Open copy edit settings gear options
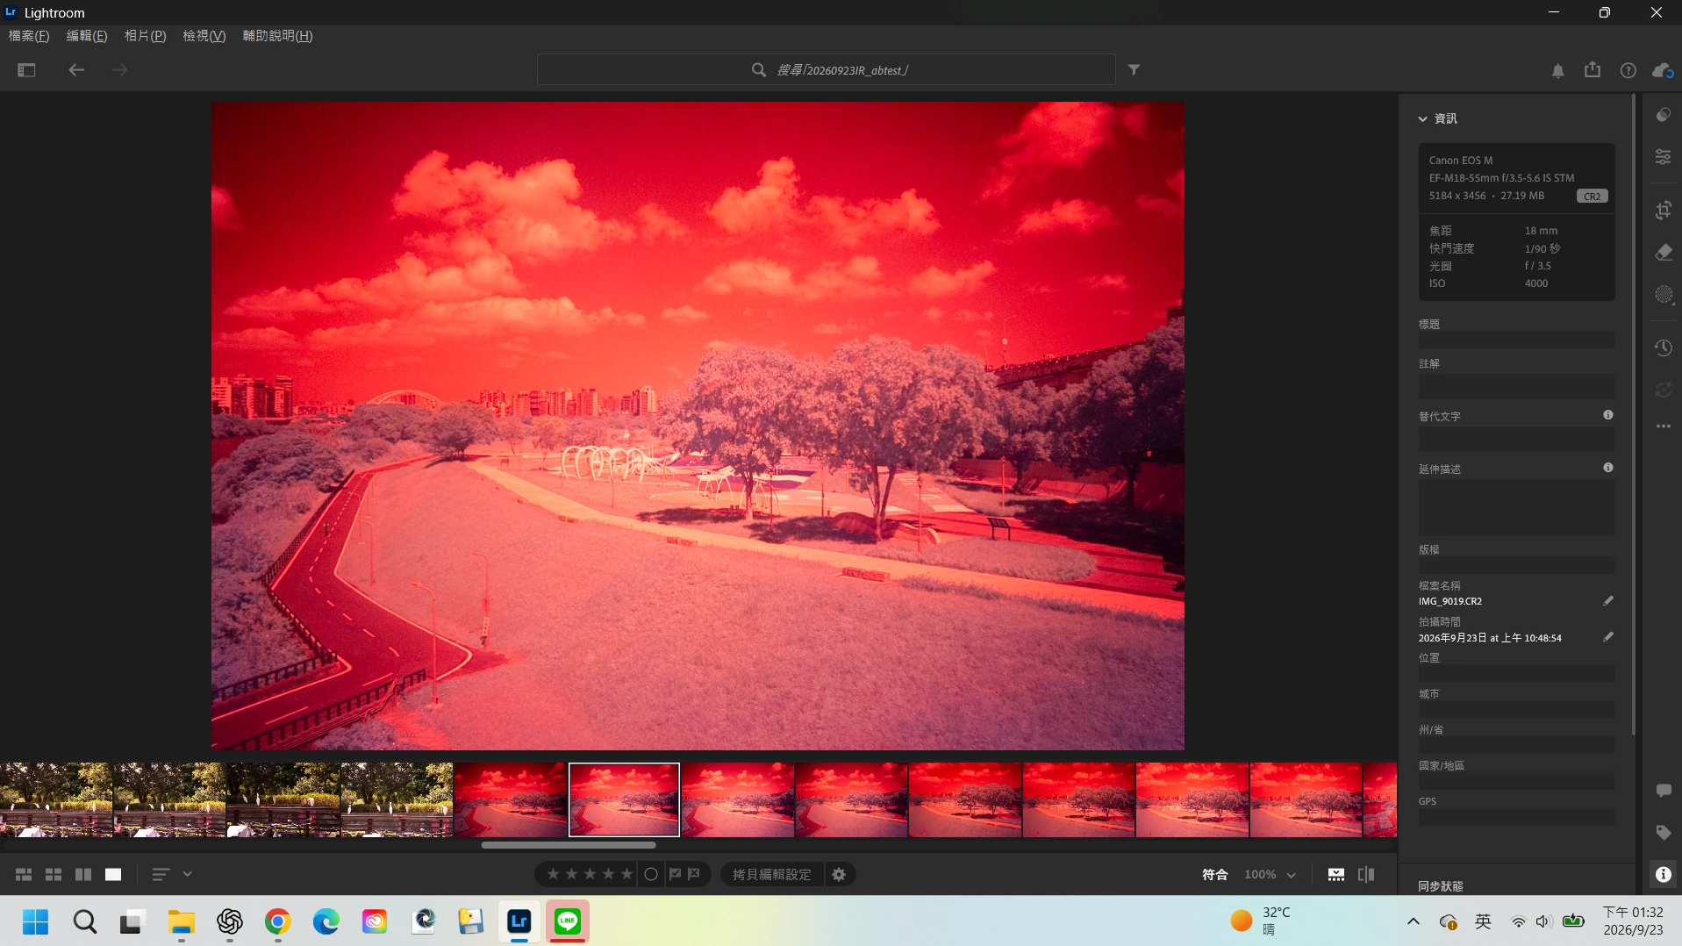The width and height of the screenshot is (1682, 946). pos(839,874)
